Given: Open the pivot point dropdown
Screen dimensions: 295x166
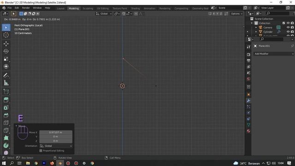Looking at the screenshot, I should (117, 13).
